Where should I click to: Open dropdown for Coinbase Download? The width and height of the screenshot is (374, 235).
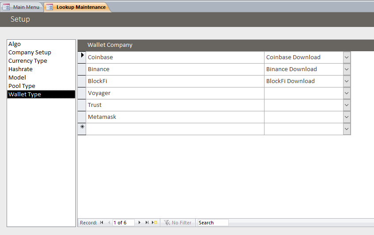click(347, 57)
